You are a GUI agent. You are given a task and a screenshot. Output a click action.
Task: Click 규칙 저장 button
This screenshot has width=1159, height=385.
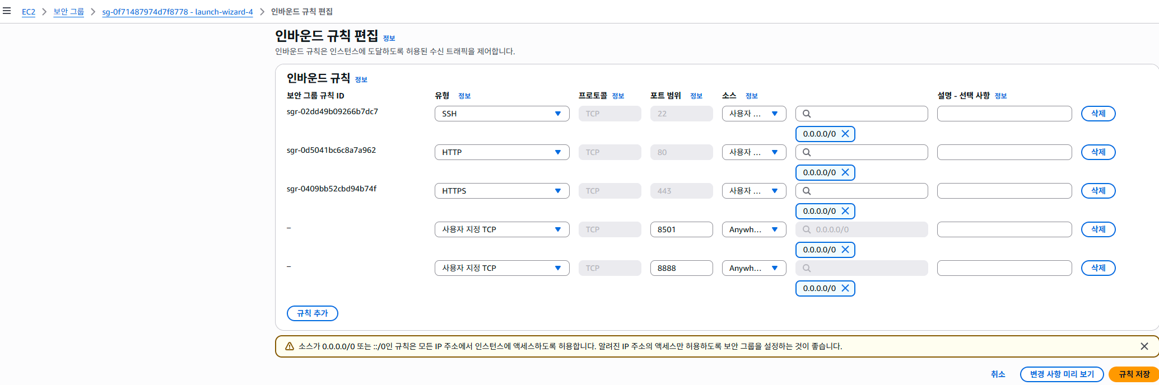[1134, 374]
